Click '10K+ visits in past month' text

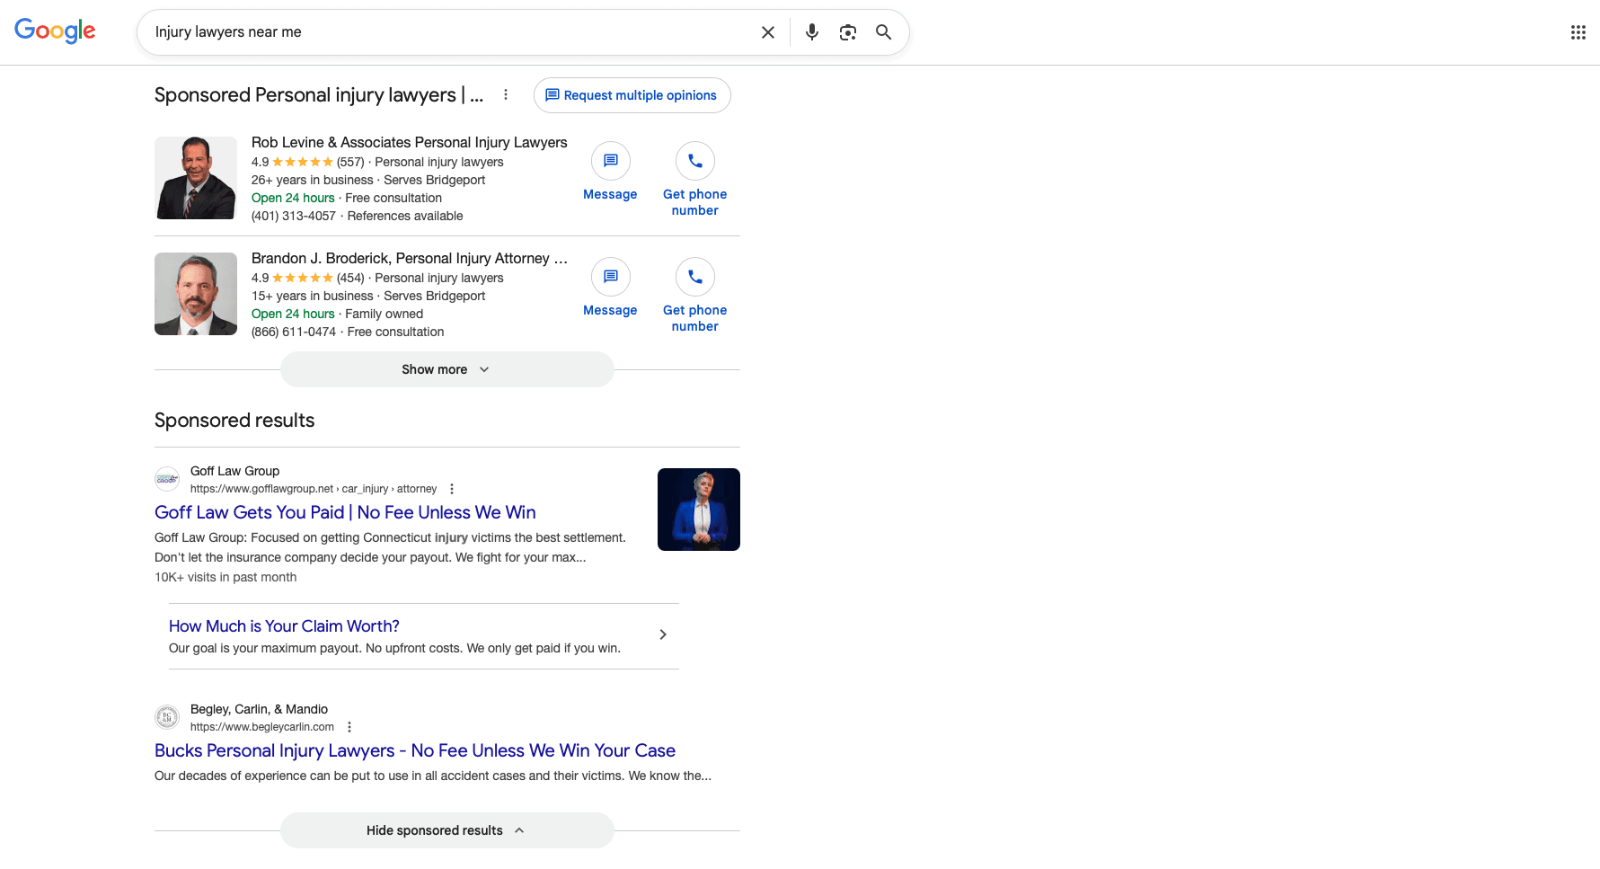[225, 577]
